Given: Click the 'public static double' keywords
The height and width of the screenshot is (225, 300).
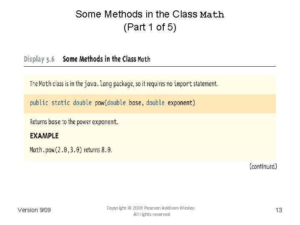Looking at the screenshot, I should tap(60, 102).
